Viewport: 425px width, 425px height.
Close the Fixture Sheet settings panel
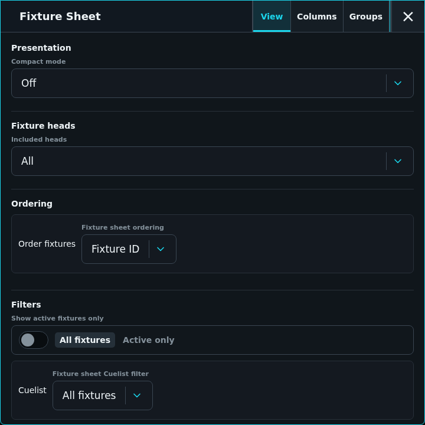408,17
